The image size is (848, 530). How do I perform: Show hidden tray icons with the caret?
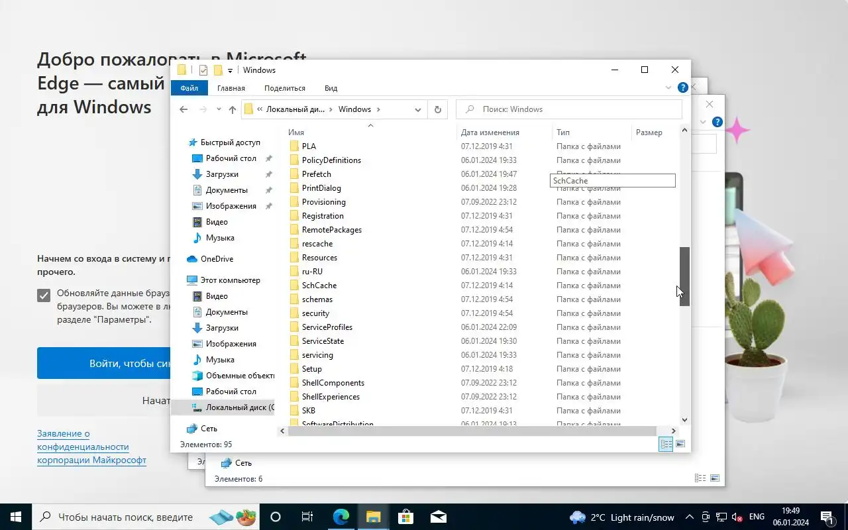click(x=690, y=517)
